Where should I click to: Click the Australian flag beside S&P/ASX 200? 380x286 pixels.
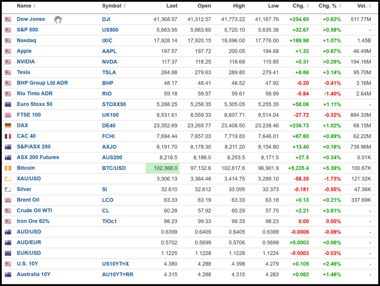click(8, 147)
